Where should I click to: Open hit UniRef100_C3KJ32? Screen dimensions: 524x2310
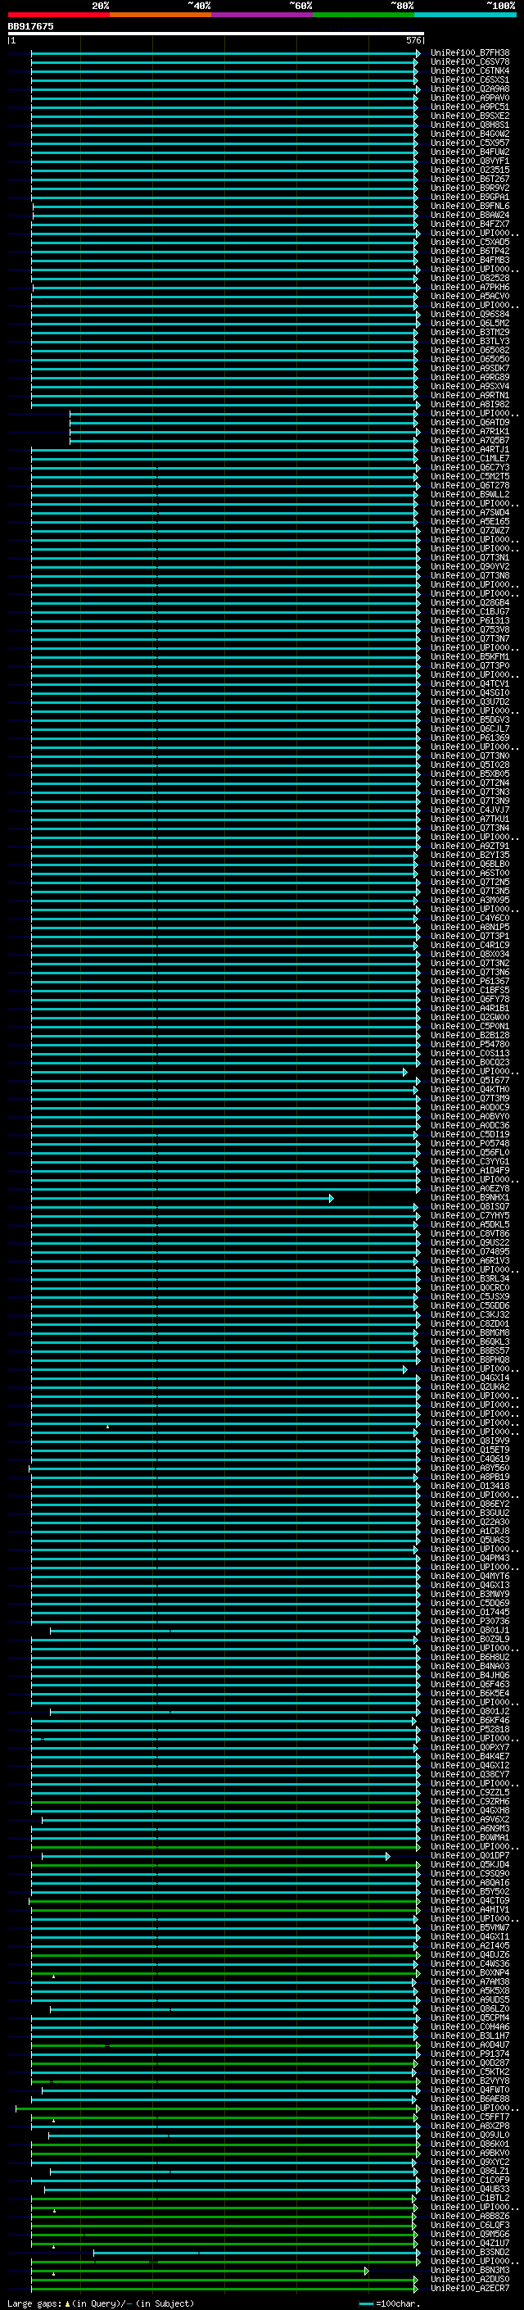pos(470,1314)
